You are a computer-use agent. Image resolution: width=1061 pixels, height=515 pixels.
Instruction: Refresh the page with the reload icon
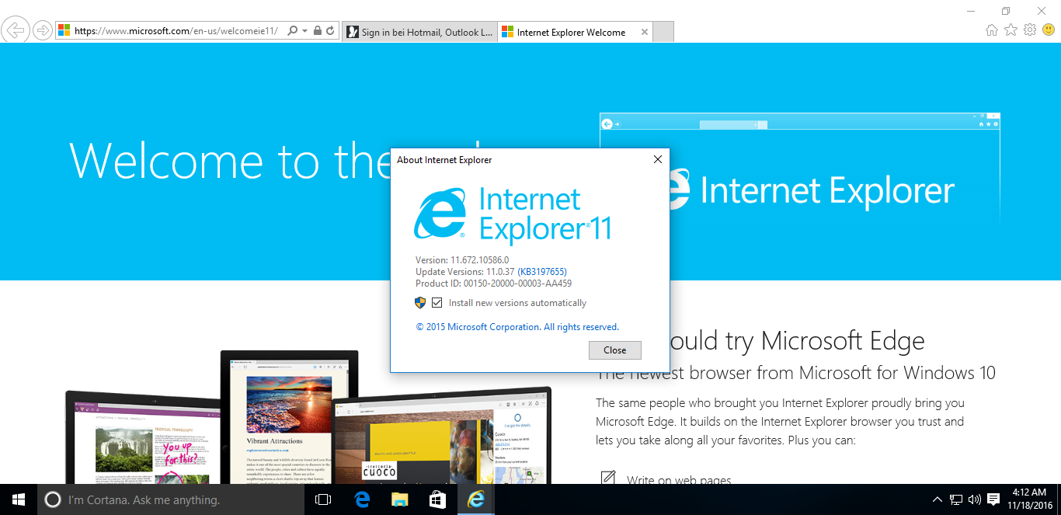pos(330,31)
